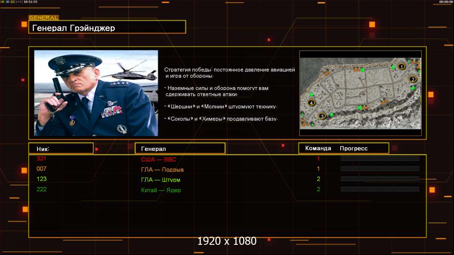Click the Китай — Ядер general entry
This screenshot has height=255, width=454.
point(161,190)
